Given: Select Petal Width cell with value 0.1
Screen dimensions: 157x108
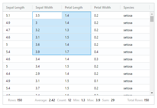Looking at the screenshot, I should point(106,81).
